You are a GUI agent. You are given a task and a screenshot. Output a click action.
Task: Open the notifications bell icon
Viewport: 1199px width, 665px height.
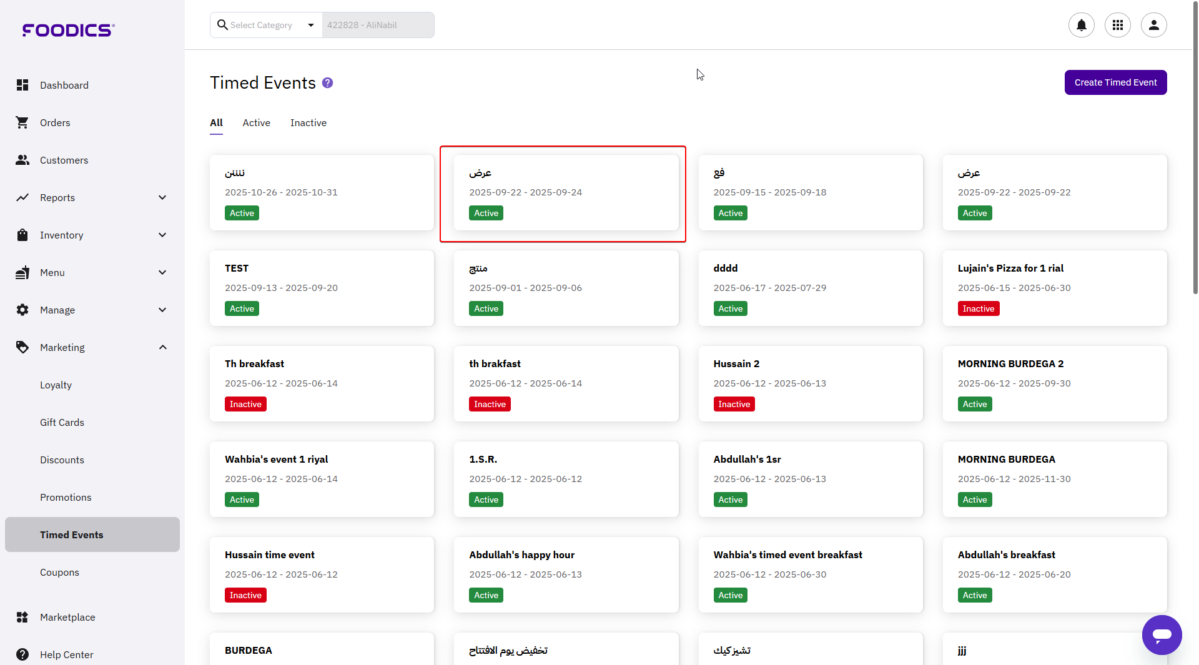(x=1081, y=25)
